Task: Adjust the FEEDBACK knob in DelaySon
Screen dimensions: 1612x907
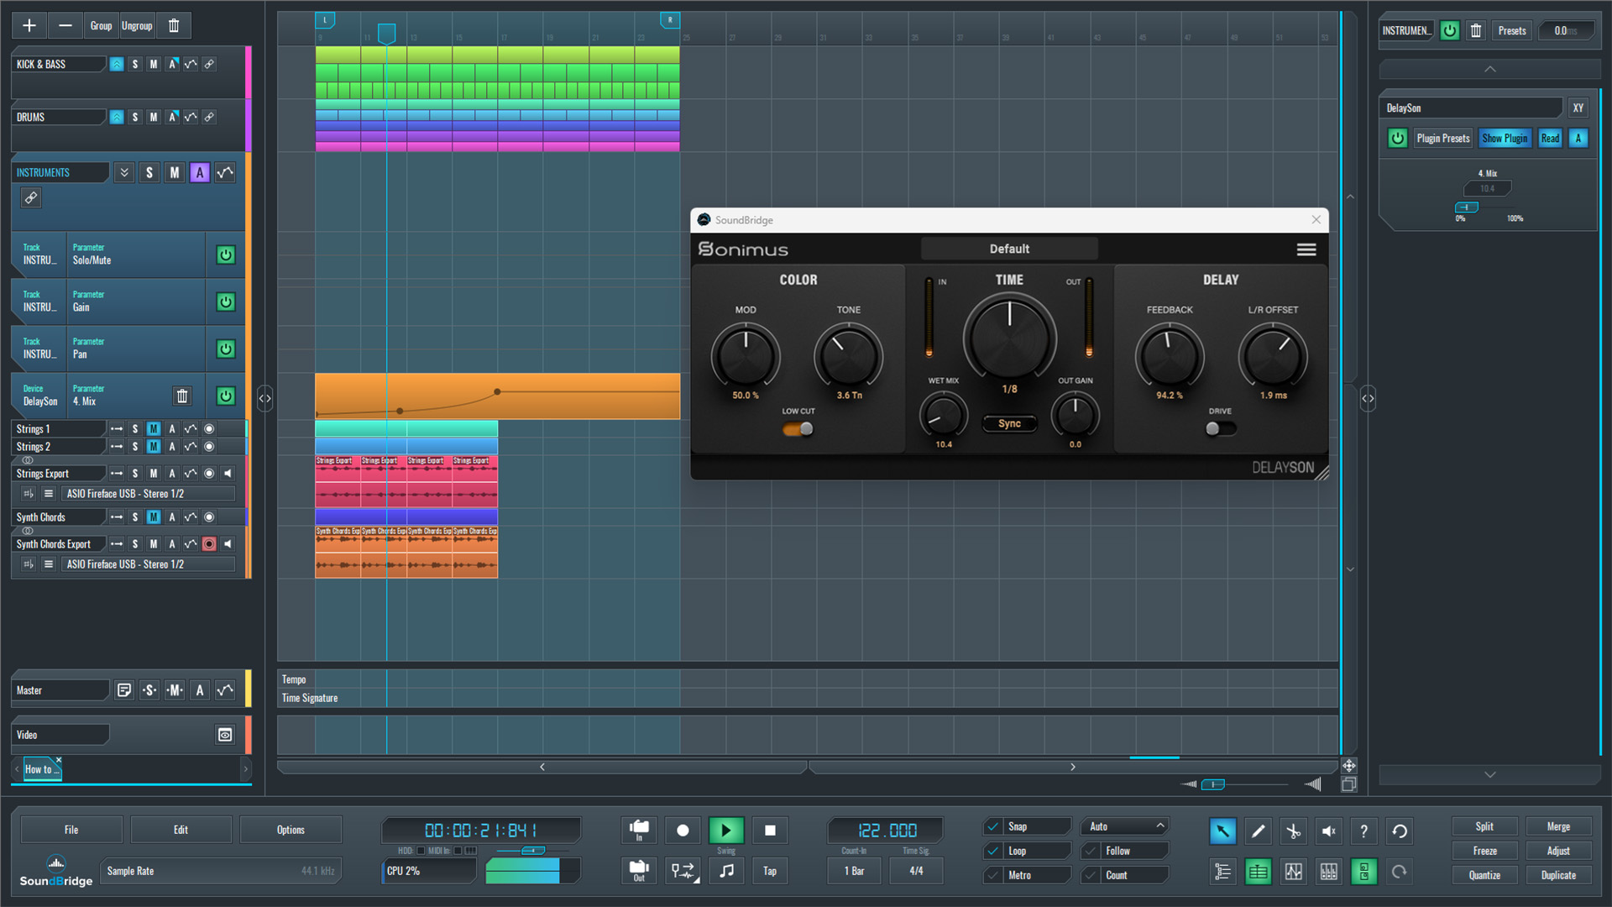Action: [1170, 357]
